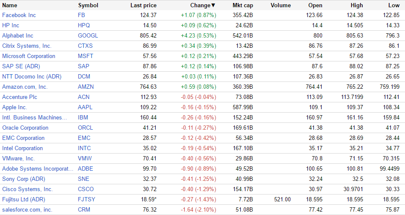The image size is (405, 215).
Task: Sort by the Mkt cap column header
Action: coord(242,6)
